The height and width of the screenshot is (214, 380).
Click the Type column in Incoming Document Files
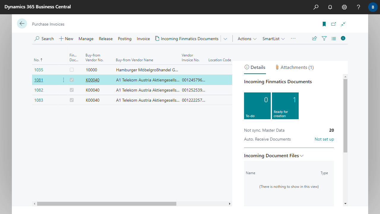(324, 173)
